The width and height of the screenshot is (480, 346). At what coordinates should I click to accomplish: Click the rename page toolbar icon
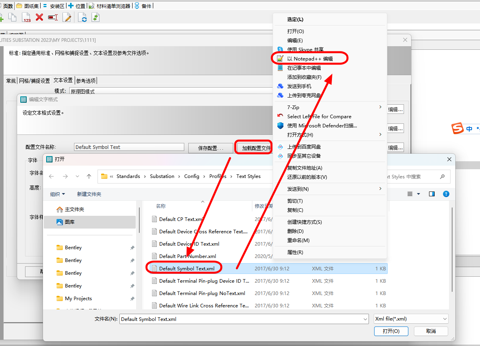point(53,18)
